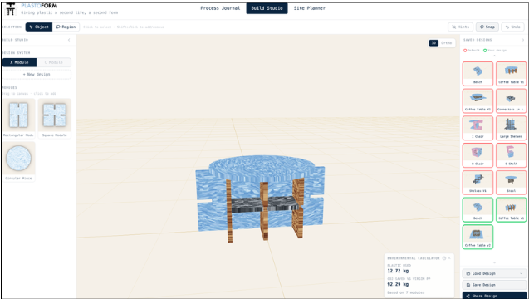Load the red-bordered Coffee Table V1 design
This screenshot has height=299, width=529.
pos(511,74)
